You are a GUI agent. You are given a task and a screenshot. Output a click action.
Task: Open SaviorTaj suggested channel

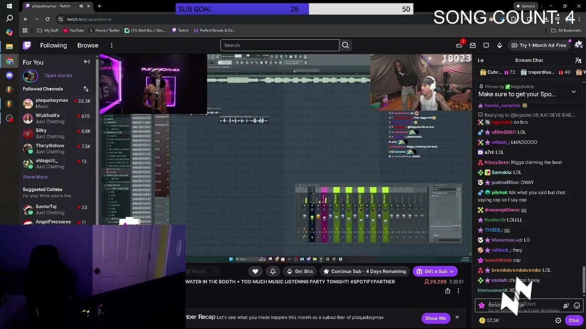(57, 209)
